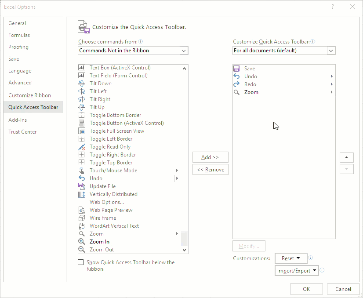Screen dimensions: 363x298
Task: Expand the Redo arrow in the toolbar list
Action: tap(332, 84)
